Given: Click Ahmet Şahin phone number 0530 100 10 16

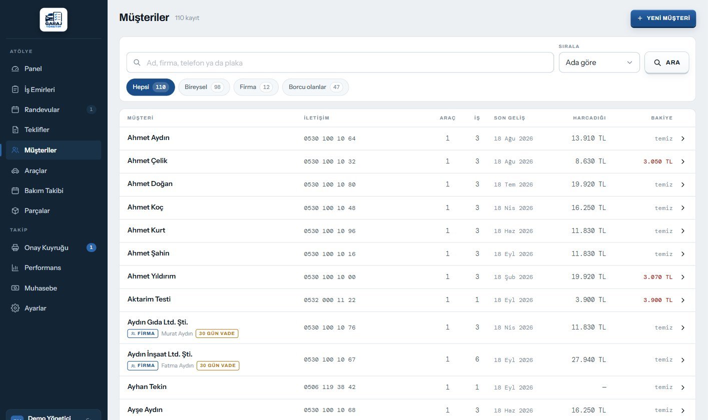Looking at the screenshot, I should click(330, 254).
